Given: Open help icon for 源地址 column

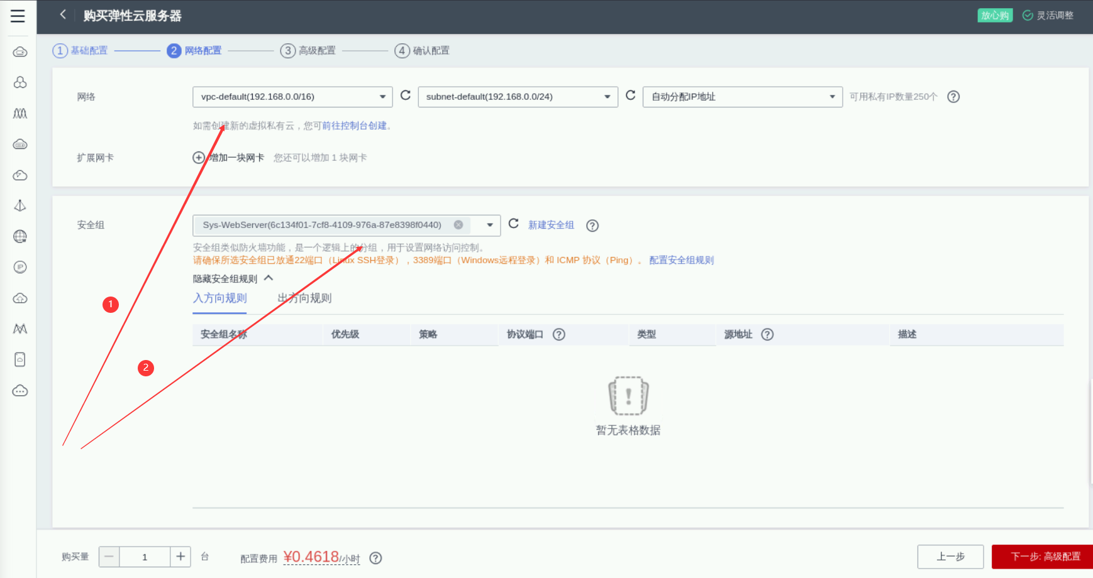Looking at the screenshot, I should click(x=767, y=334).
